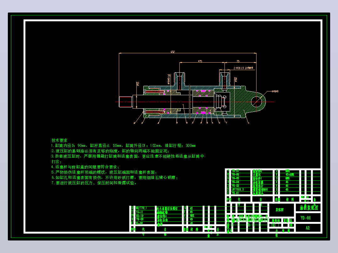
Task: Click the φ40H8 hole diameter label
Action: [275, 91]
